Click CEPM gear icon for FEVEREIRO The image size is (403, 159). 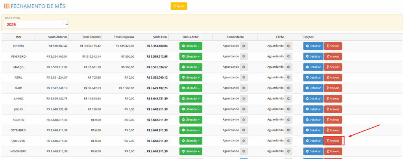288,56
